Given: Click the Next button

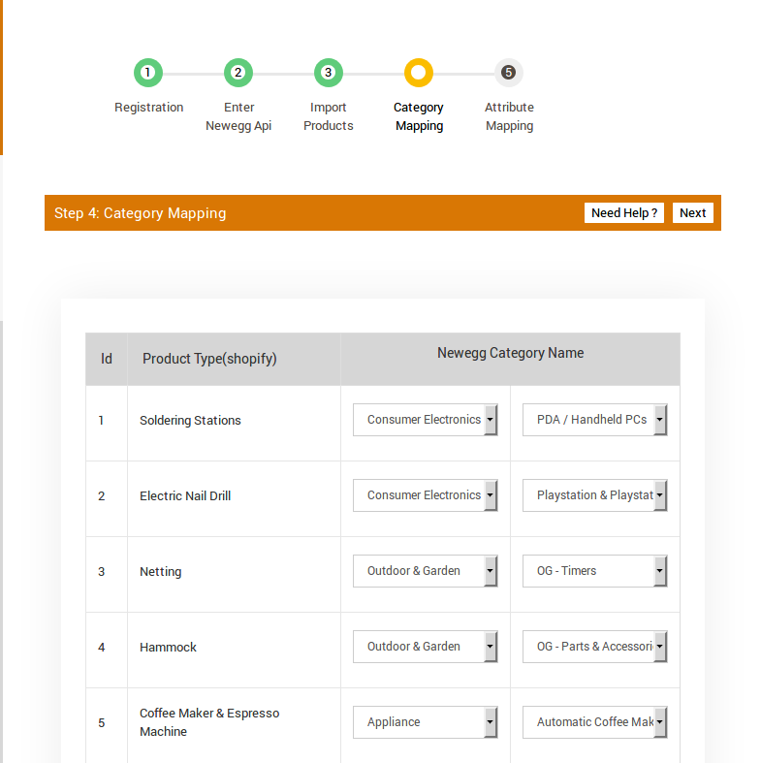Looking at the screenshot, I should pyautogui.click(x=692, y=213).
